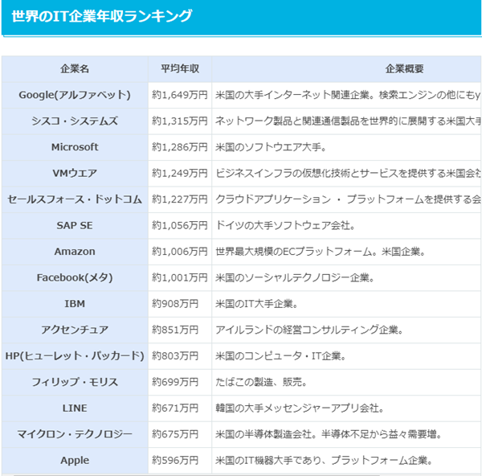Select the HP(ヒューレット・パッカード) cell
482x476 pixels.
[75, 356]
